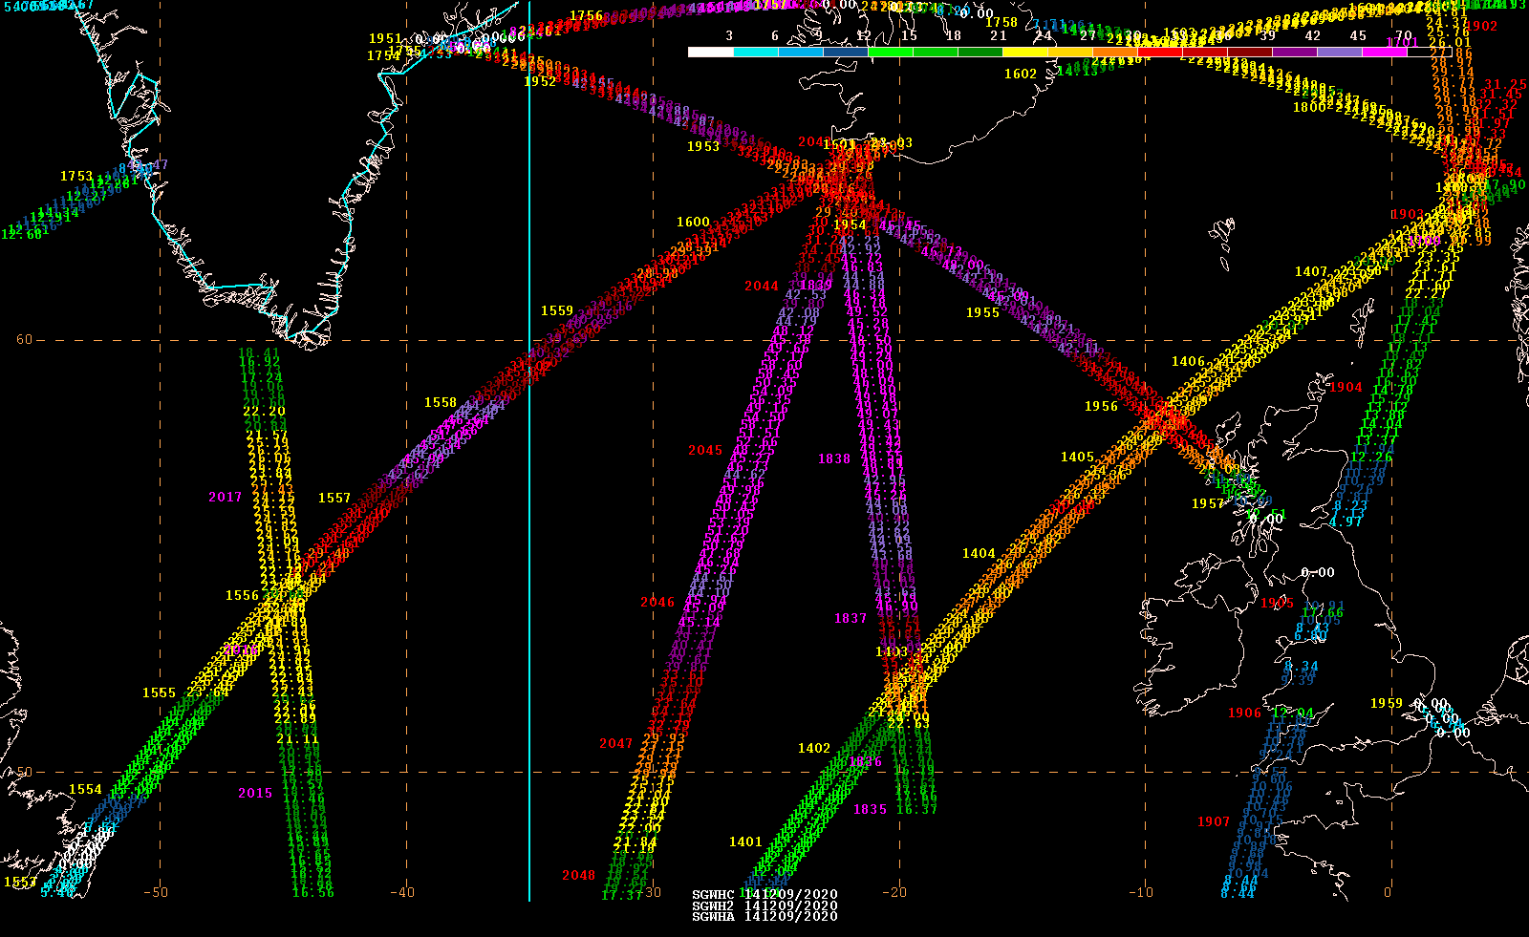The image size is (1529, 937).
Task: Click the yellow time label 1959
Action: click(1387, 703)
